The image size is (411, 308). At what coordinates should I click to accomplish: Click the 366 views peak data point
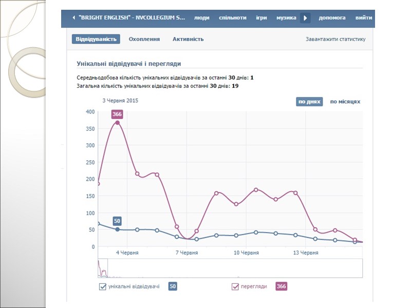click(118, 123)
